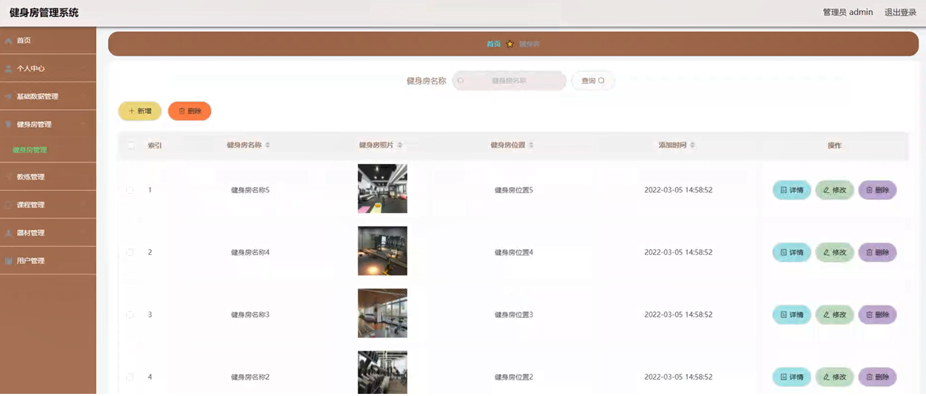Viewport: 926px width, 396px height.
Task: Sort by 添加时间 using its sort arrows
Action: point(692,145)
